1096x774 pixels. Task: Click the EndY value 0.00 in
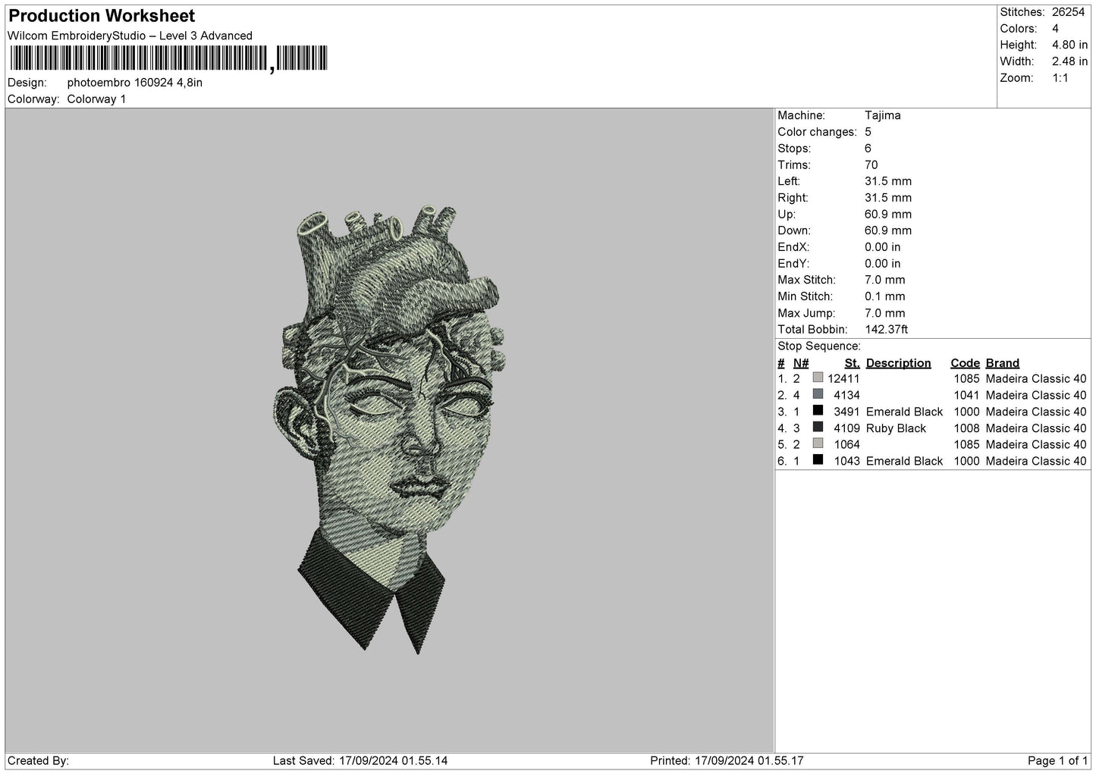883,264
